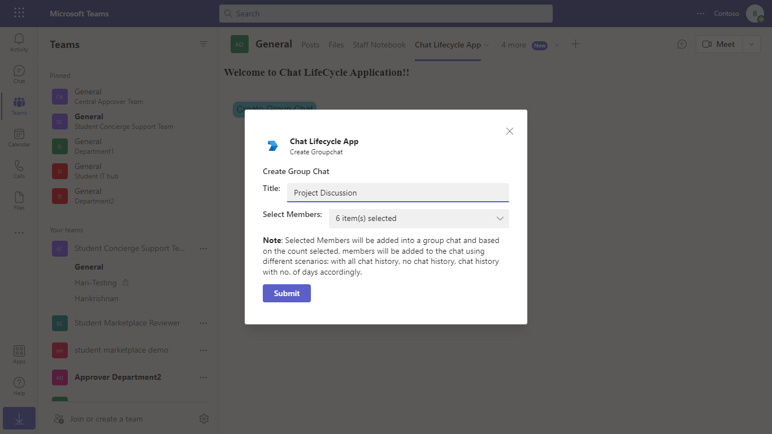Show more apps ellipsis in sidebar
This screenshot has width=772, height=434.
pyautogui.click(x=19, y=233)
